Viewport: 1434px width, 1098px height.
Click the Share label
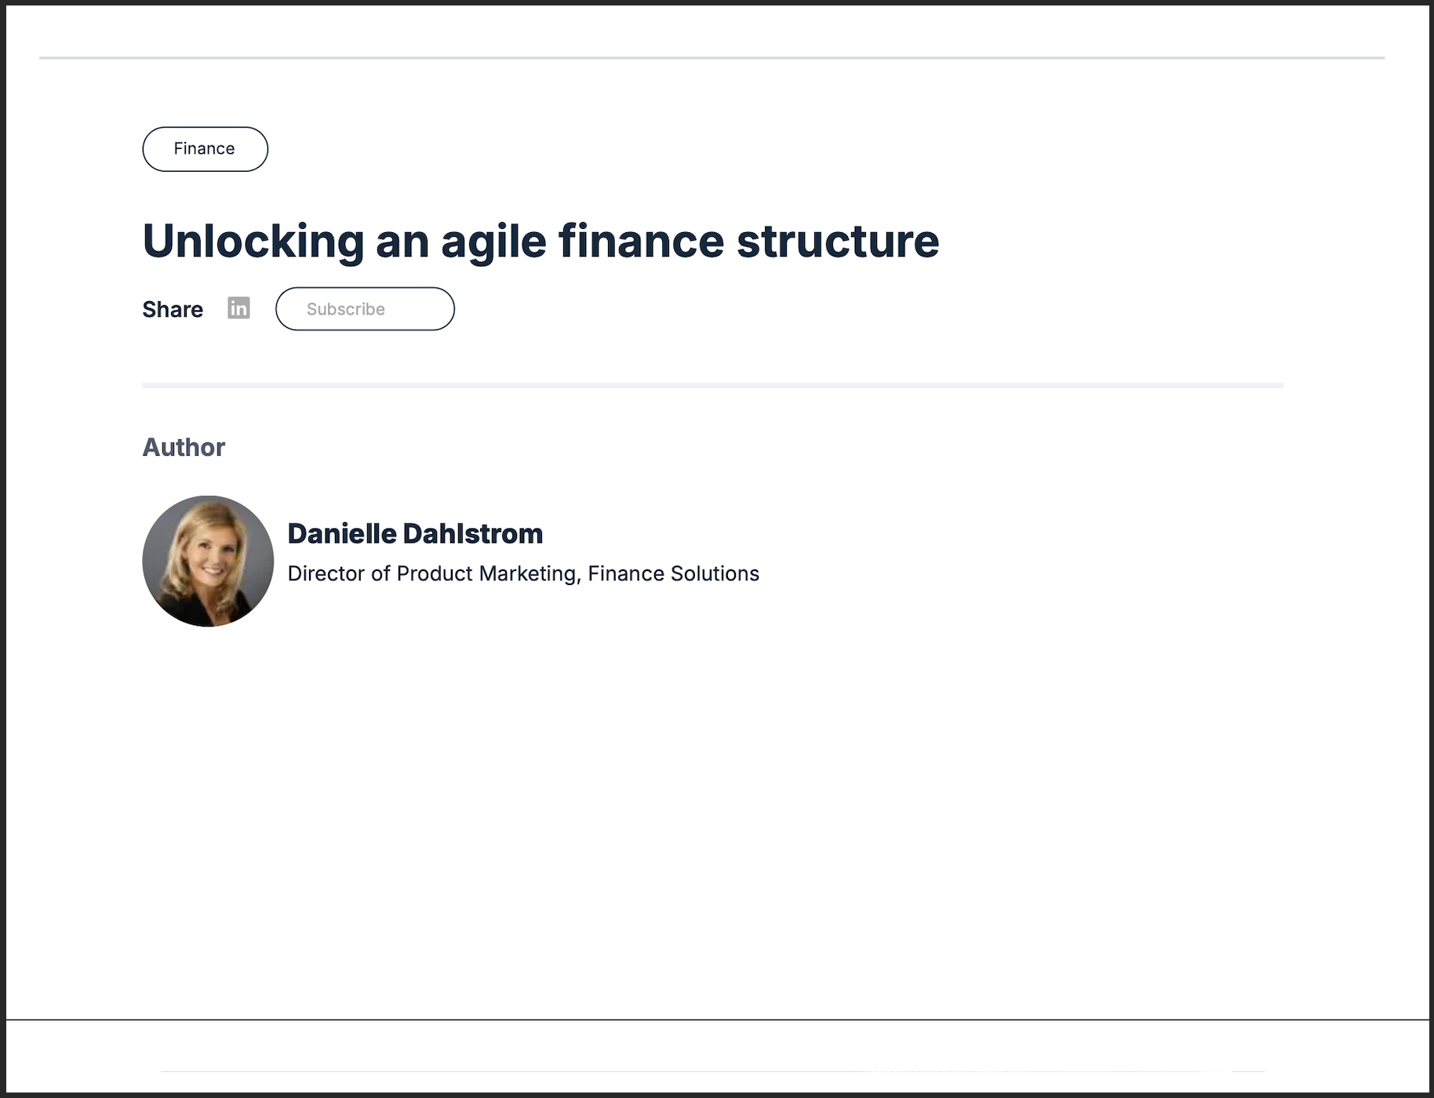tap(173, 309)
